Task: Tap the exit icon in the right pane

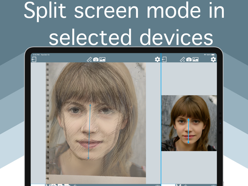Action: pos(164,60)
